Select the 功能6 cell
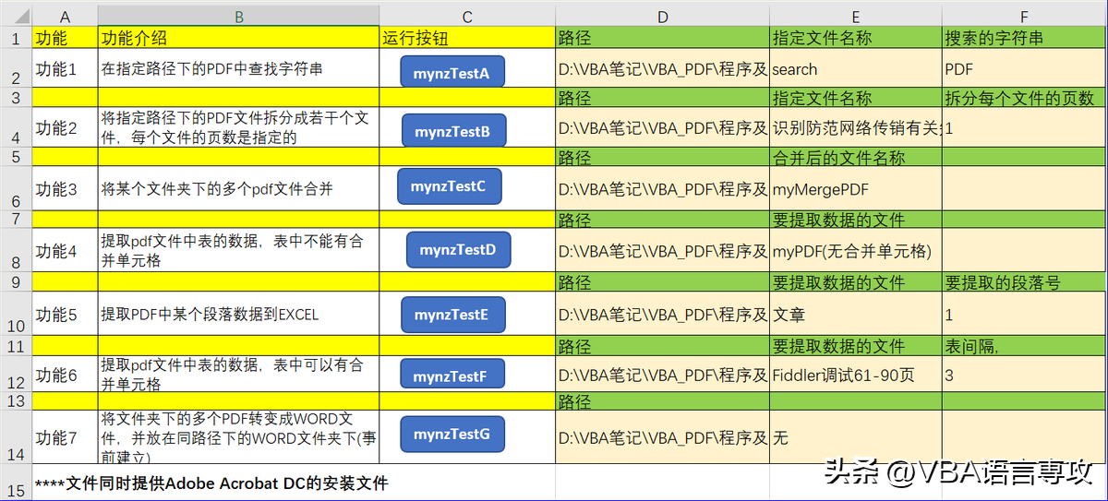Viewport: 1108px width, 501px height. click(65, 374)
